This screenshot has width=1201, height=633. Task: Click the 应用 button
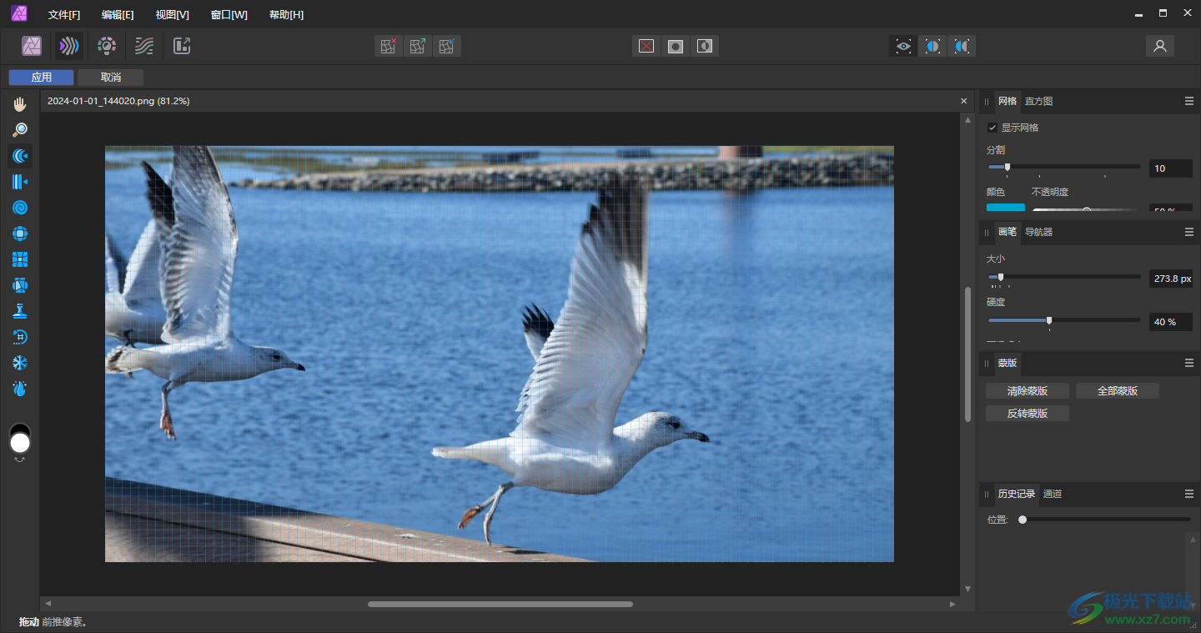[42, 78]
